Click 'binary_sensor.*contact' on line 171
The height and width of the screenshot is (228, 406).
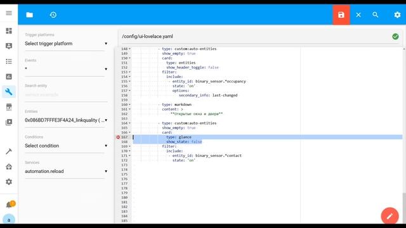coord(218,156)
